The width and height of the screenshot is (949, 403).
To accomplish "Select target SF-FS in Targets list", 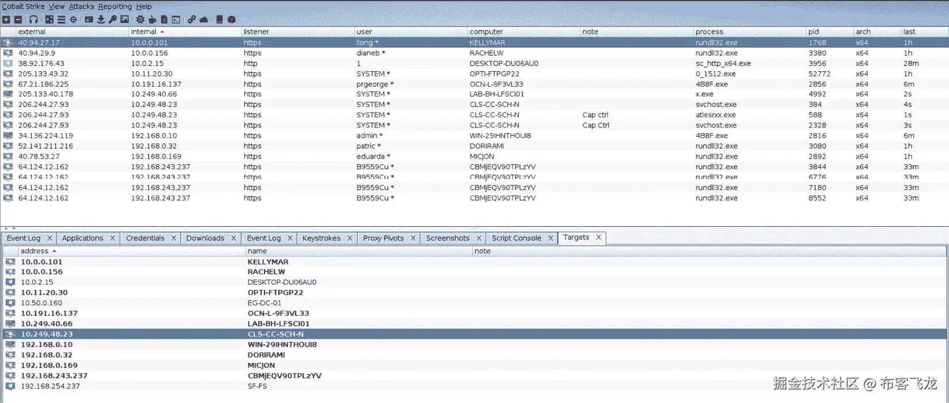I will click(x=475, y=386).
